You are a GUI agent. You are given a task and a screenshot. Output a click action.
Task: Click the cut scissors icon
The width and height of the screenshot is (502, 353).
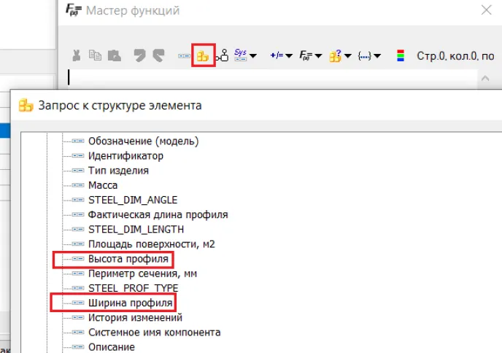pyautogui.click(x=76, y=55)
